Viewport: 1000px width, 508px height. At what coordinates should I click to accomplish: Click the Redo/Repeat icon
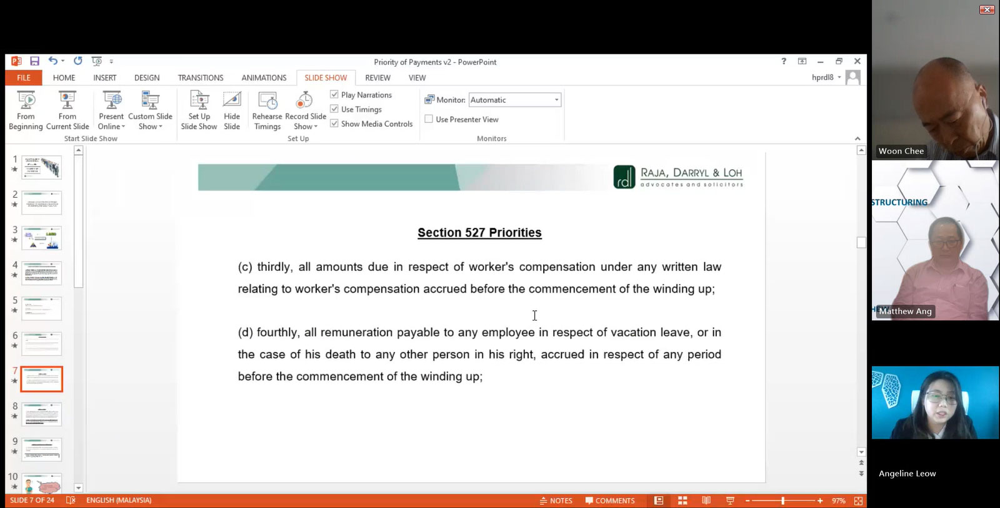coord(77,61)
